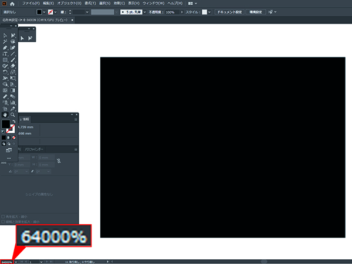The width and height of the screenshot is (352, 264).
Task: Open stroke weight dropdown
Action: click(x=87, y=12)
